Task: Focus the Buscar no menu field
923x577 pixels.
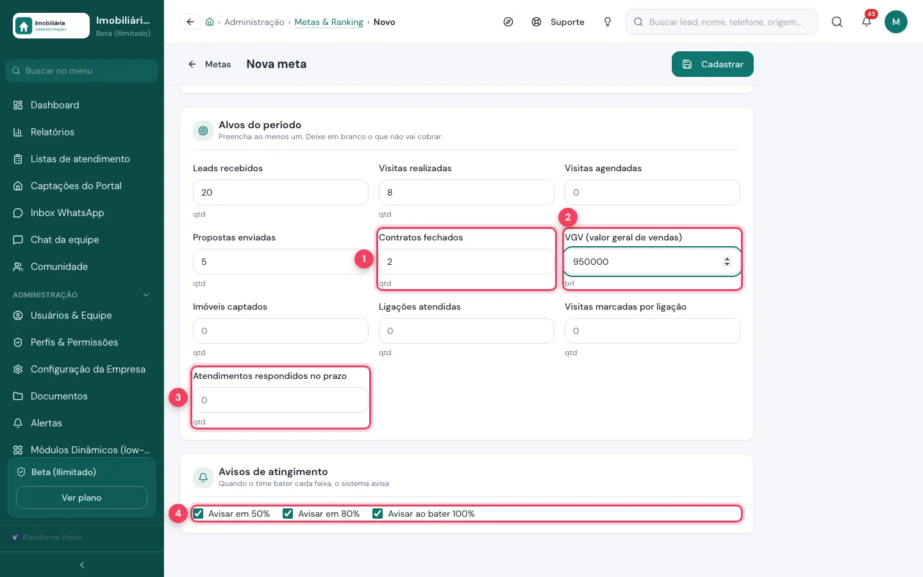Action: click(x=81, y=71)
